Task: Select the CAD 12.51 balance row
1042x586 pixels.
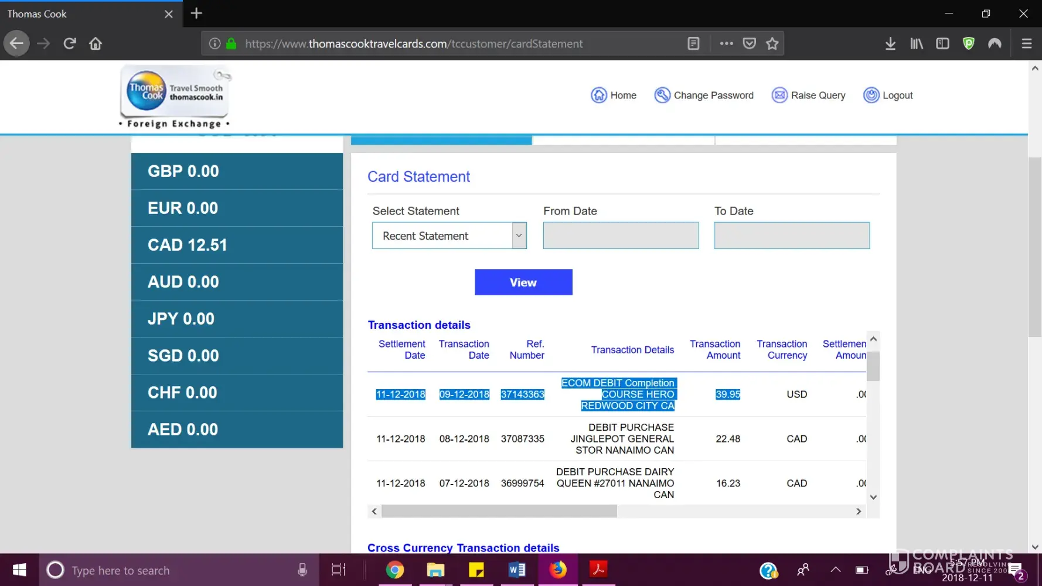Action: [237, 245]
